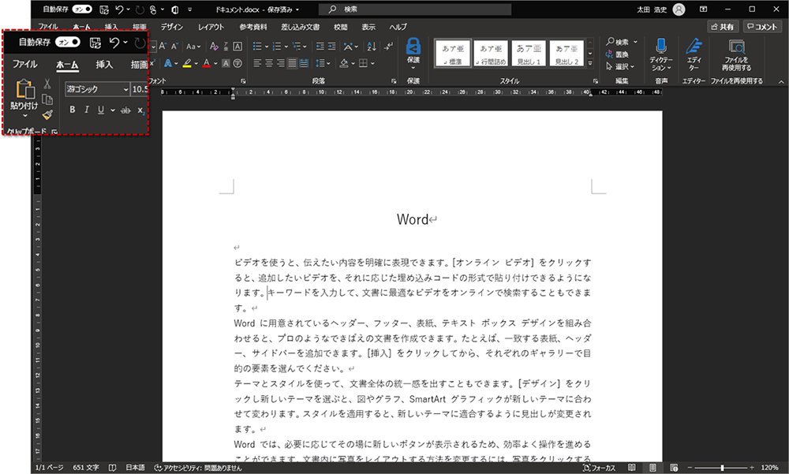789x474 pixels.
Task: Click the フォーカス focus button in status bar
Action: tap(600, 468)
